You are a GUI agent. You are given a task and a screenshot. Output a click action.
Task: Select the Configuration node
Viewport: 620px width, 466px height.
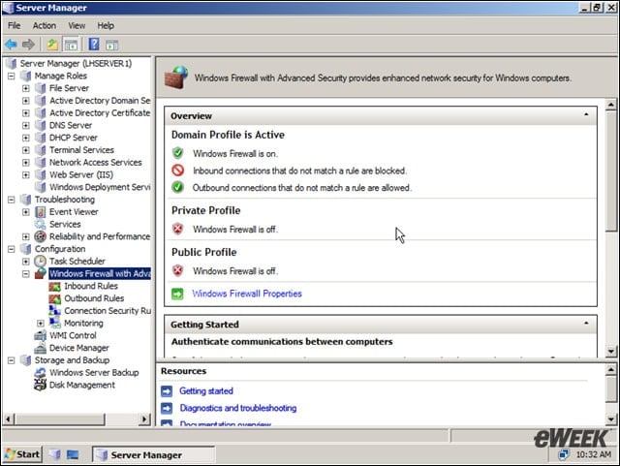(x=60, y=249)
